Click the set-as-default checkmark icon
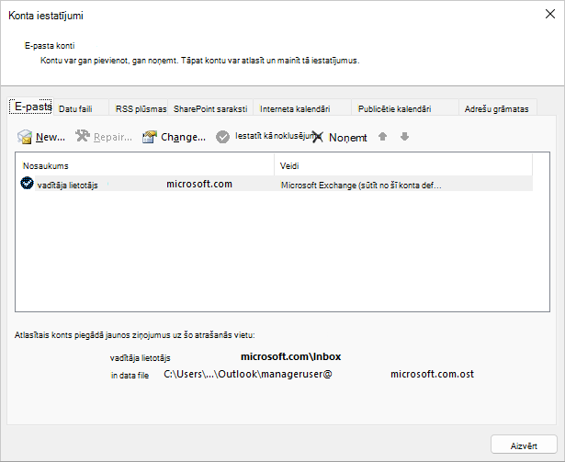The image size is (565, 462). (222, 137)
